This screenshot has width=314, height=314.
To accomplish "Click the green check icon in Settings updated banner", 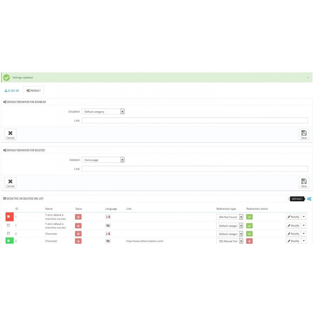I will click(6, 78).
